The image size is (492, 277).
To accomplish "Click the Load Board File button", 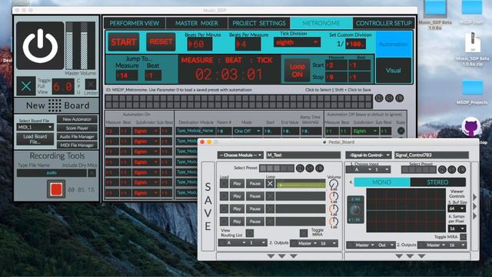I will click(35, 139).
